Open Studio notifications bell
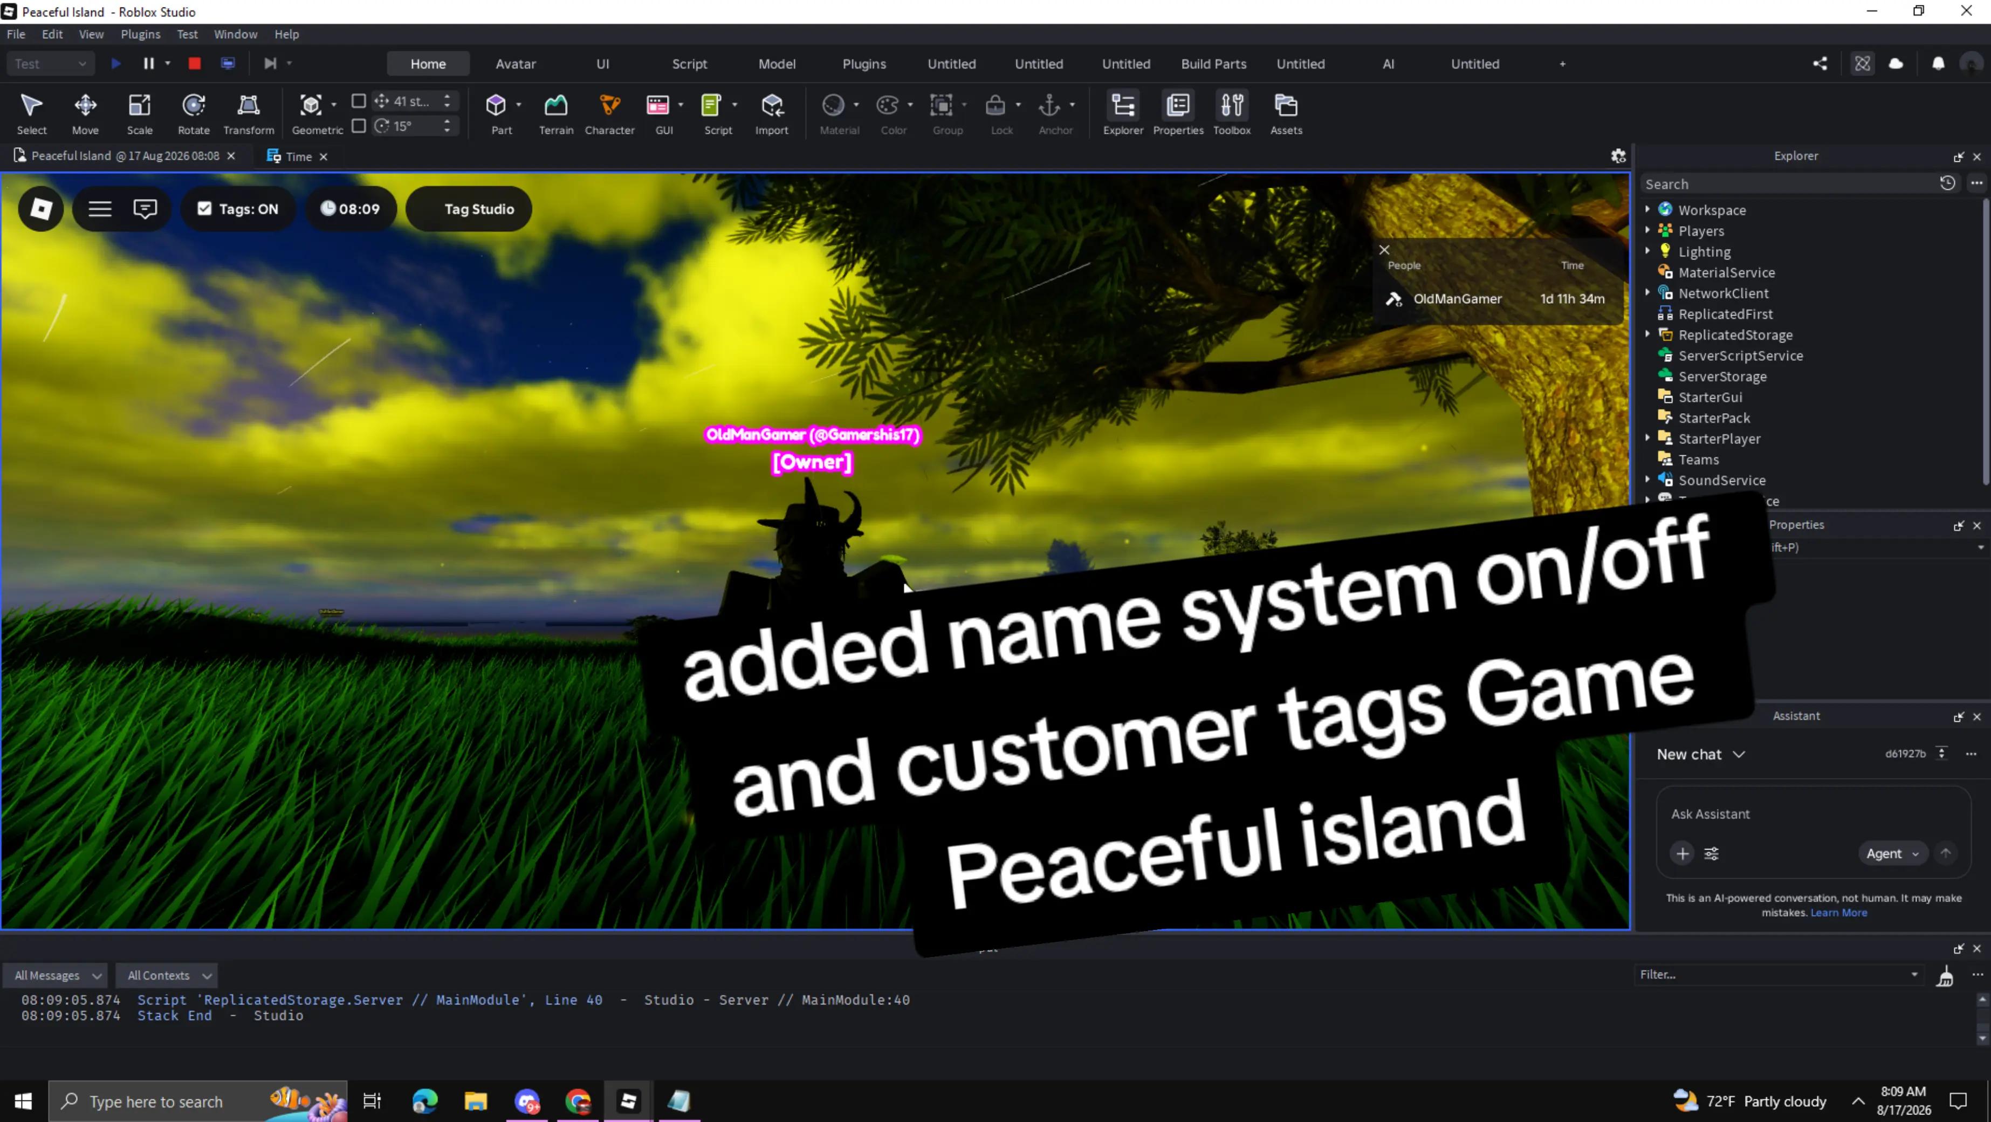The height and width of the screenshot is (1122, 1991). [1939, 64]
